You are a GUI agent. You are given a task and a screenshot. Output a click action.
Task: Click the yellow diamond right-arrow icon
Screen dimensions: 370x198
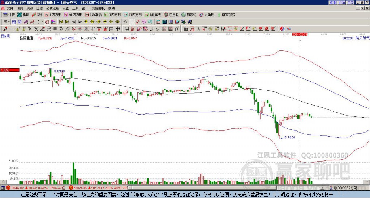[x=92, y=22]
